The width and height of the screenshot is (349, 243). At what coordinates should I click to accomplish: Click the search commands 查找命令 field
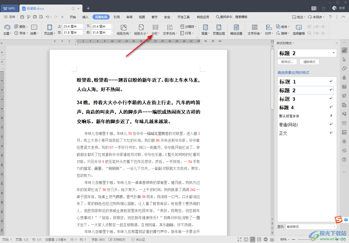(231, 17)
